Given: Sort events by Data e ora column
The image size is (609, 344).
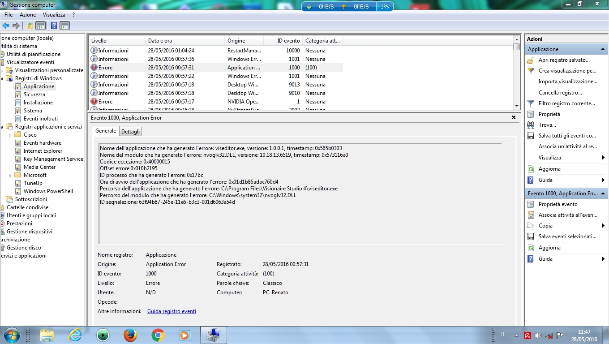Looking at the screenshot, I should 185,41.
